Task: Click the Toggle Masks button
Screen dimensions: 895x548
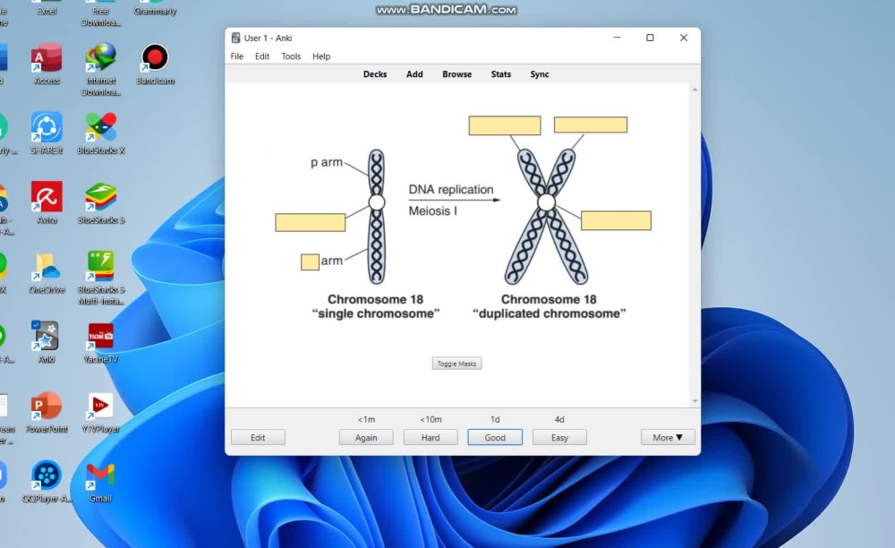Action: tap(456, 364)
